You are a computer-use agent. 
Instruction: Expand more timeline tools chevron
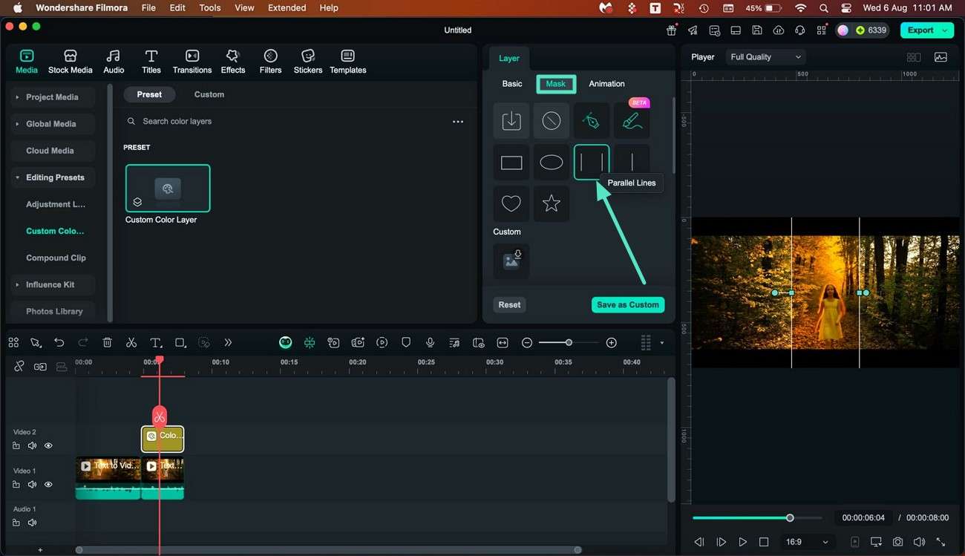tap(228, 342)
